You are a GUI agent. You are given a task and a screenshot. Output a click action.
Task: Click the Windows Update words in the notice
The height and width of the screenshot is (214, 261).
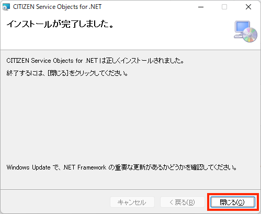[28, 167]
